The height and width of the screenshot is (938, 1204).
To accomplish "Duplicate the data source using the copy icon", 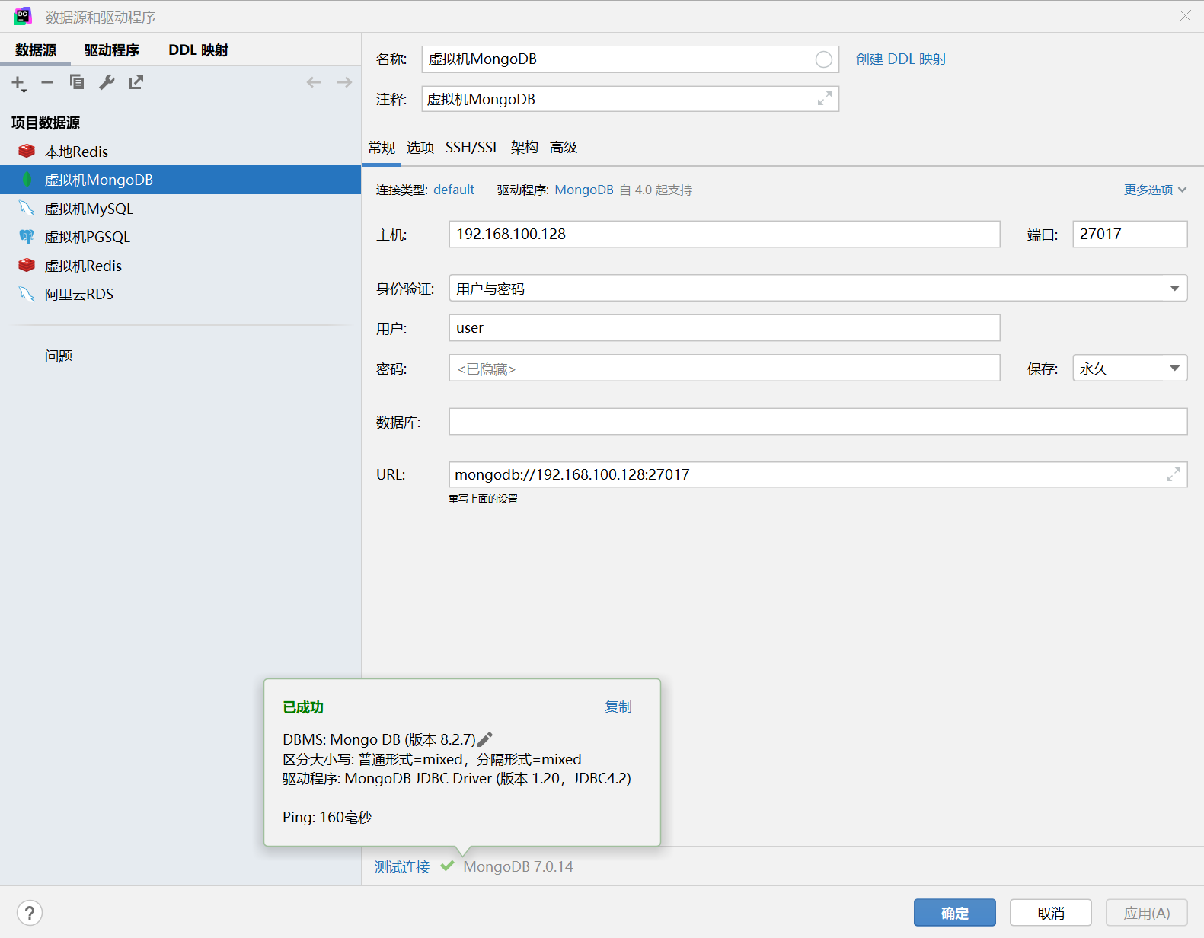I will coord(77,82).
